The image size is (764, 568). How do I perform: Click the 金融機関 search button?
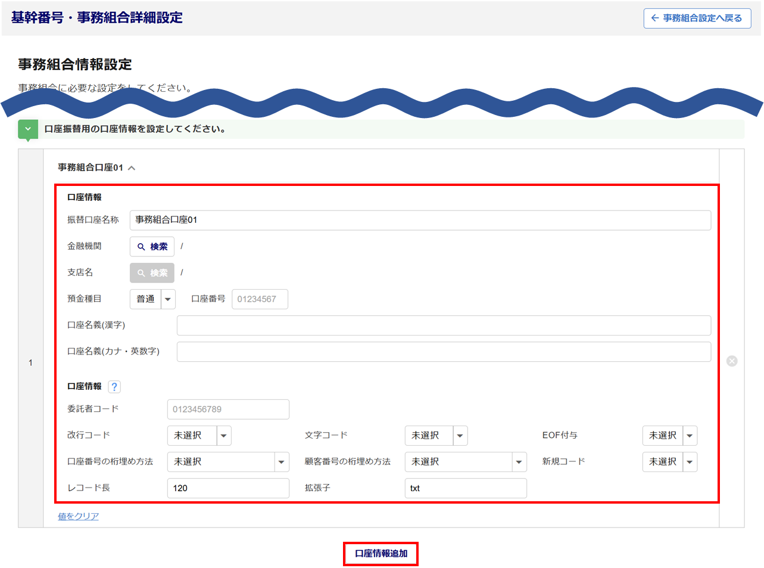click(152, 247)
